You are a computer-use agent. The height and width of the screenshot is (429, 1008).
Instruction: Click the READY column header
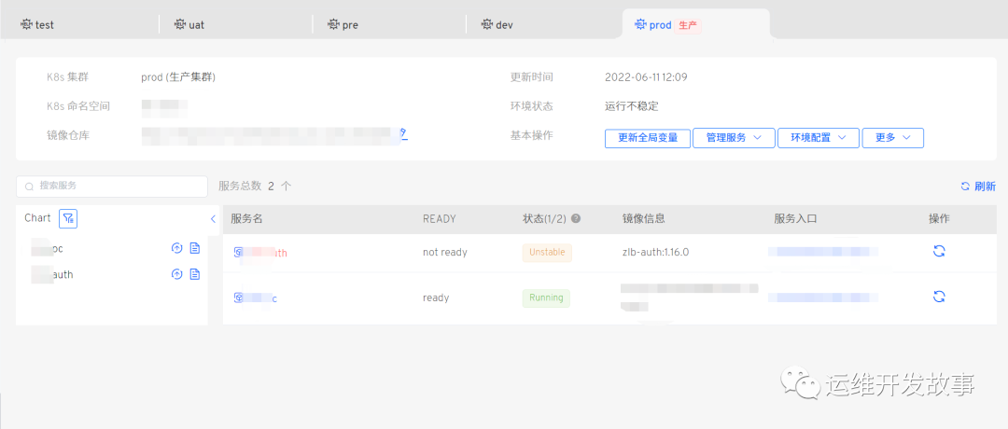point(439,219)
